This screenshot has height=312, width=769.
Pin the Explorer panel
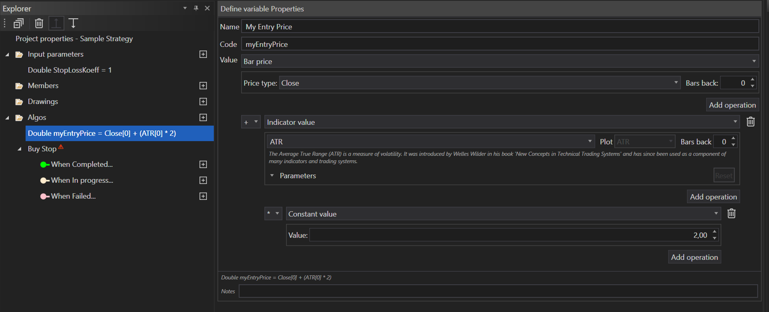click(196, 8)
